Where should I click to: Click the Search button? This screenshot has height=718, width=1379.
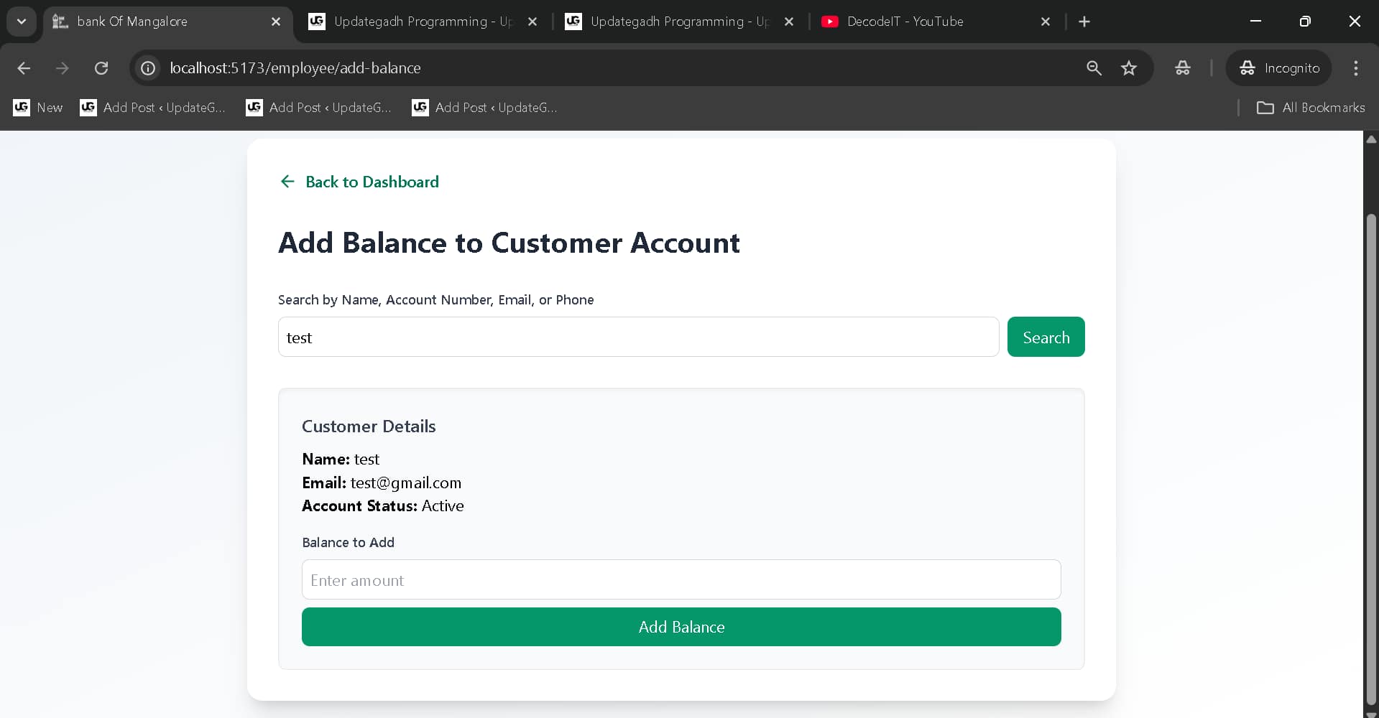[x=1045, y=337]
